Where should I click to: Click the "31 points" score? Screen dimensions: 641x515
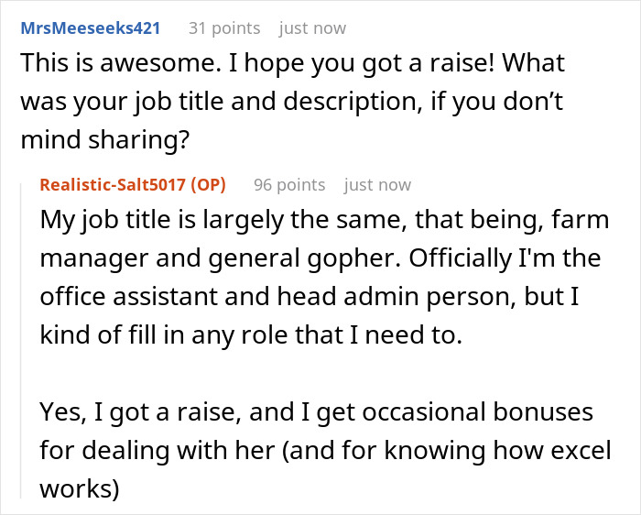pos(224,28)
